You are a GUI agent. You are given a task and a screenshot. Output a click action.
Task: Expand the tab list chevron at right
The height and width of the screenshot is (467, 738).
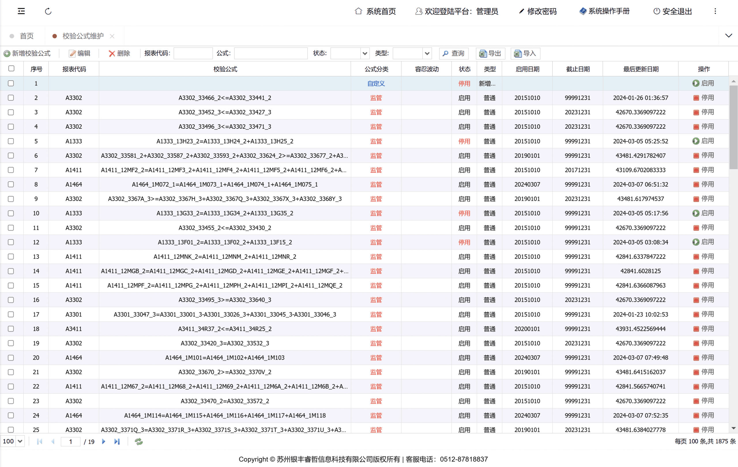[728, 36]
